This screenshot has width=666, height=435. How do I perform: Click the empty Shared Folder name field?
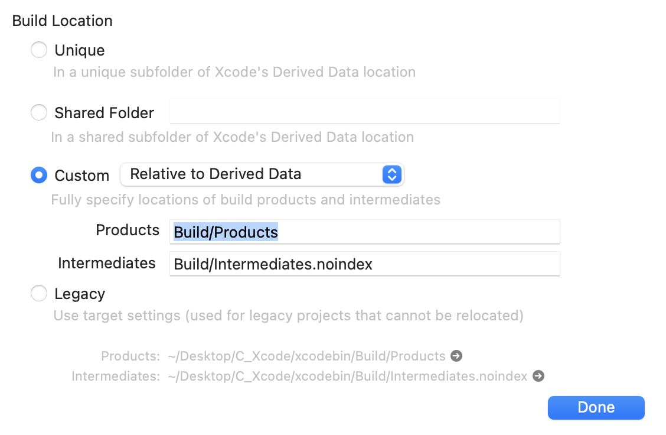click(x=364, y=112)
